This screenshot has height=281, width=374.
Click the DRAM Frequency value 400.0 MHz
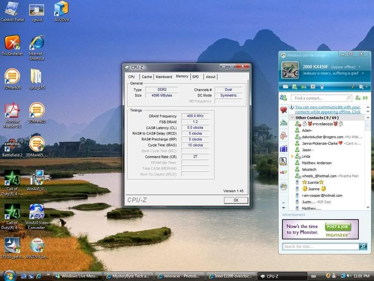(x=195, y=116)
